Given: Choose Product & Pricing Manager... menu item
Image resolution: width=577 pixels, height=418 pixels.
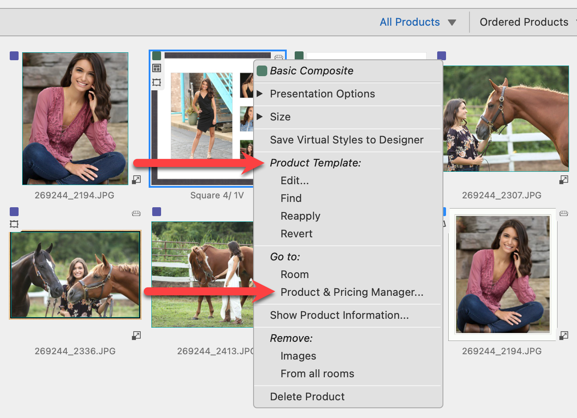Looking at the screenshot, I should (x=352, y=292).
